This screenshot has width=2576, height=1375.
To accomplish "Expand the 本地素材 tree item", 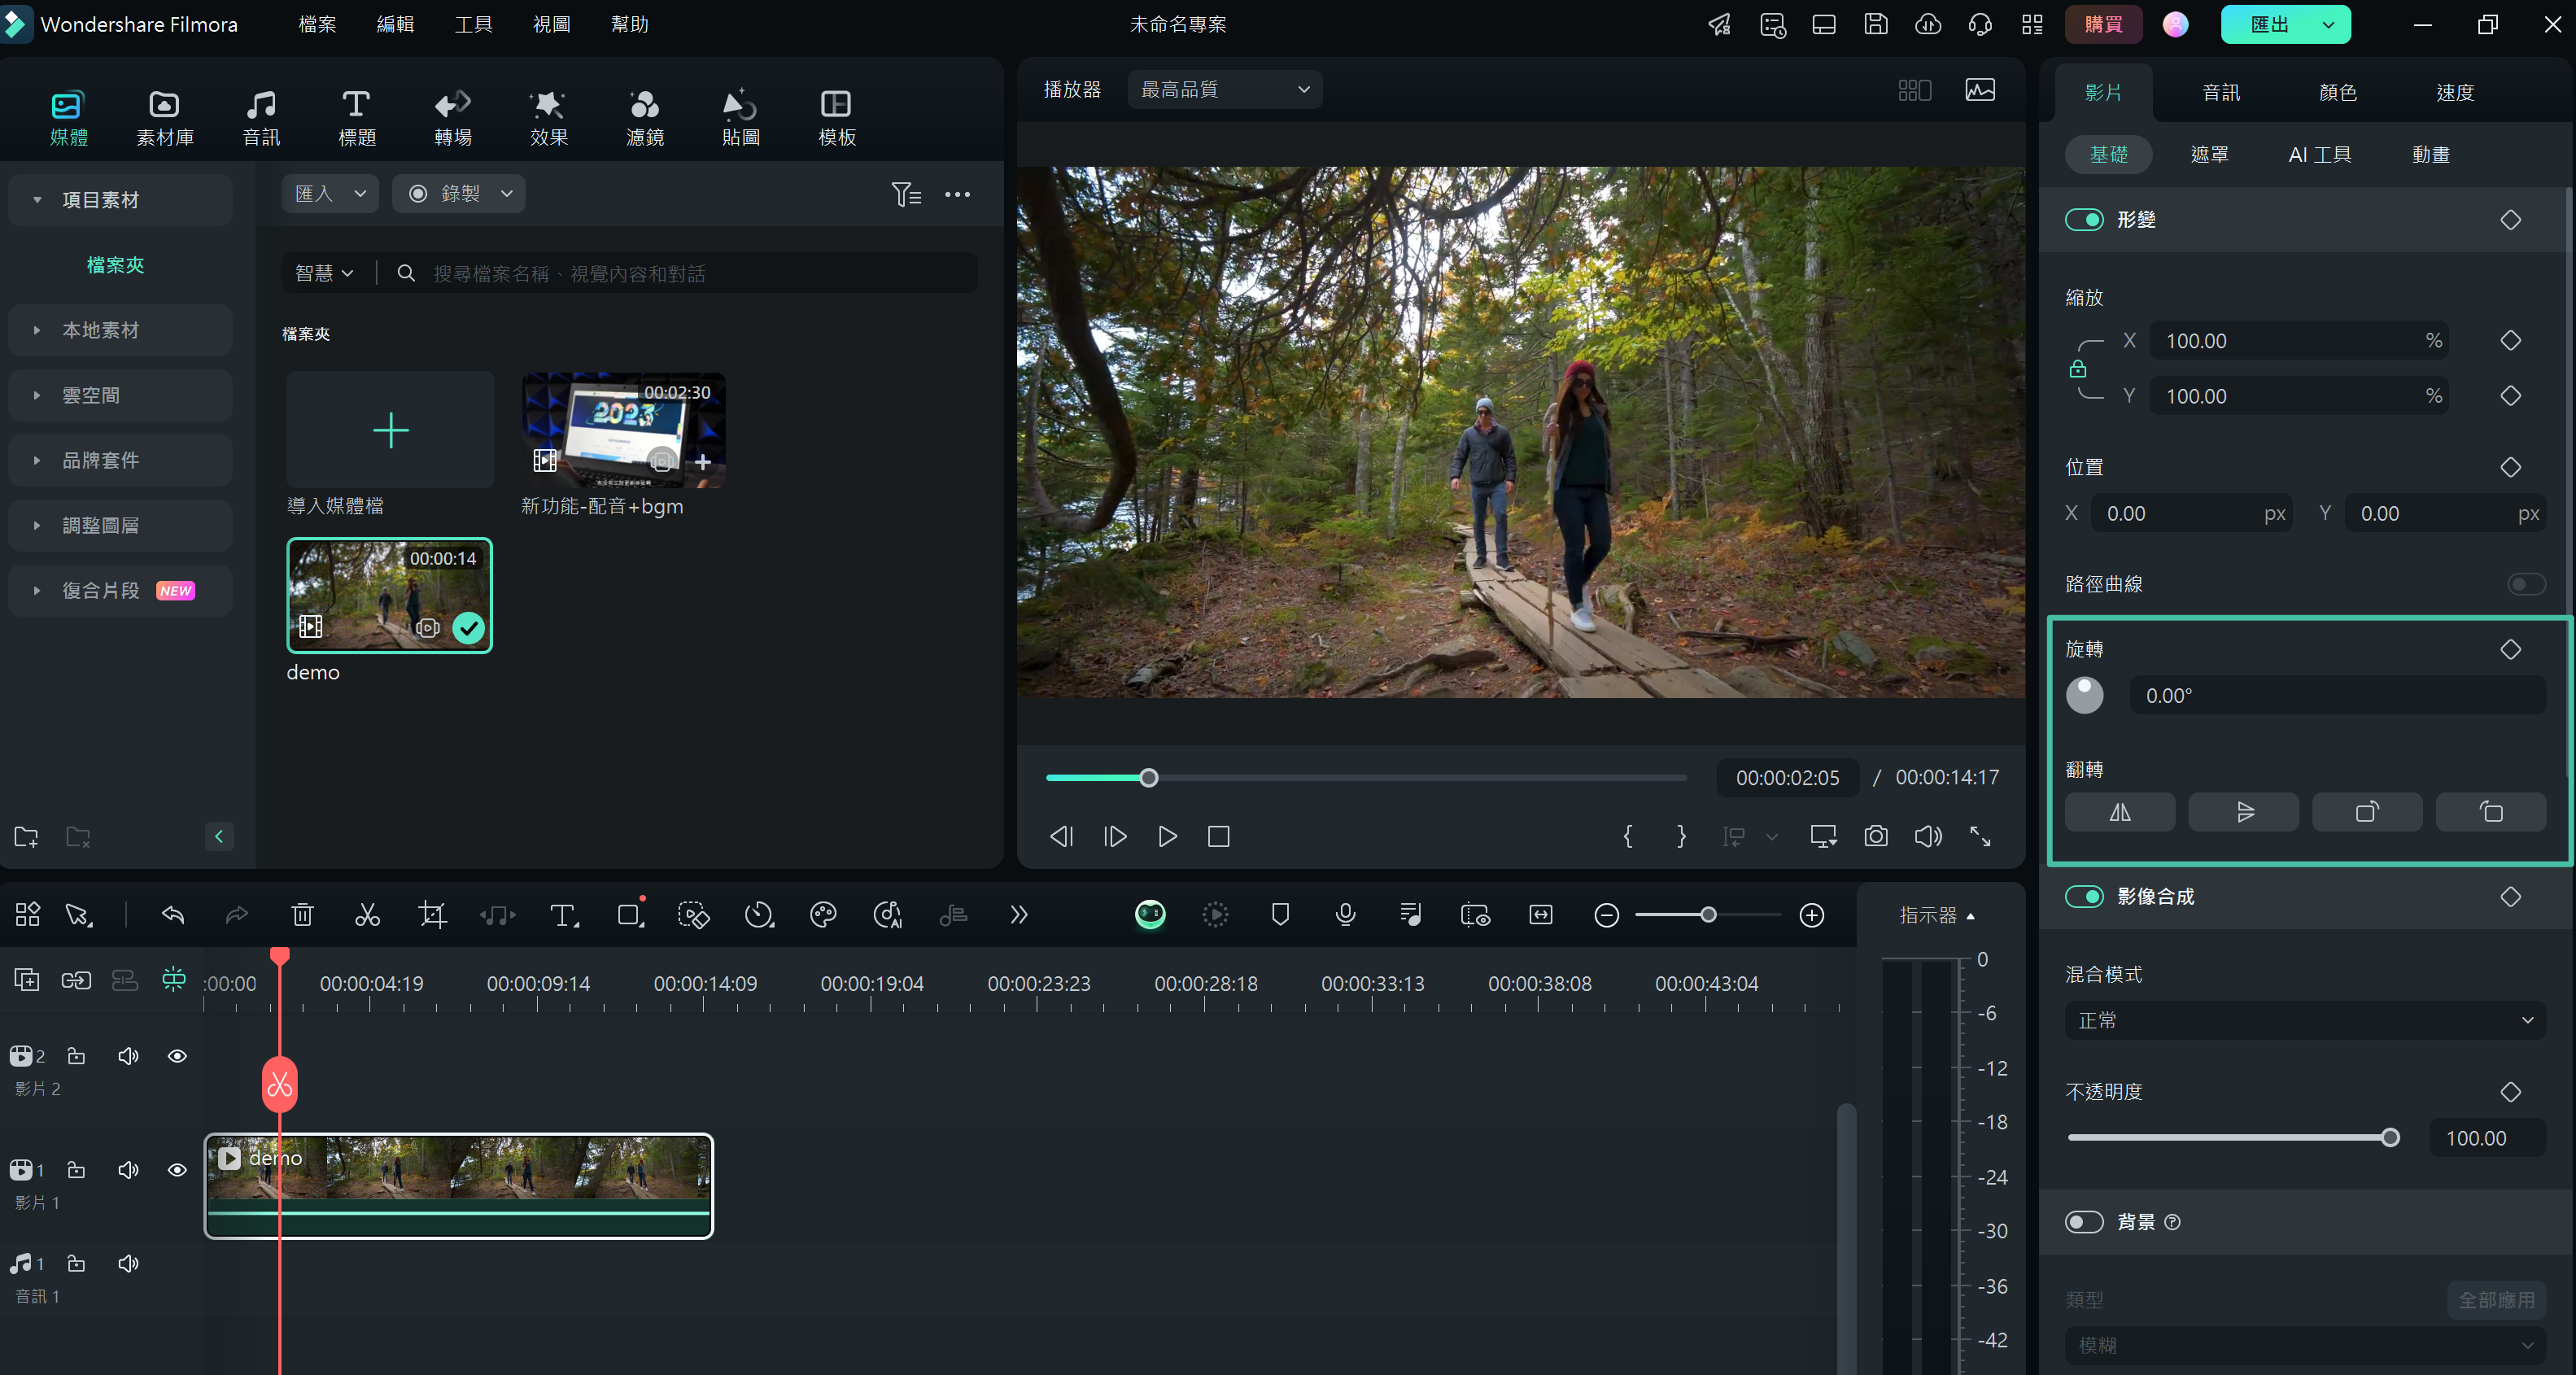I will (x=120, y=330).
